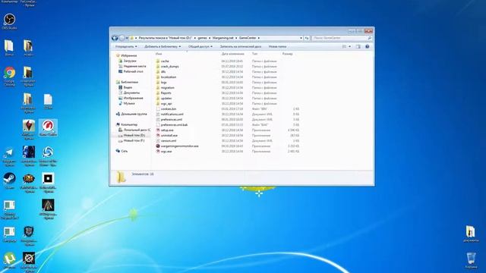Toggle the preview pane icon
The height and width of the screenshot is (273, 486).
point(358,46)
